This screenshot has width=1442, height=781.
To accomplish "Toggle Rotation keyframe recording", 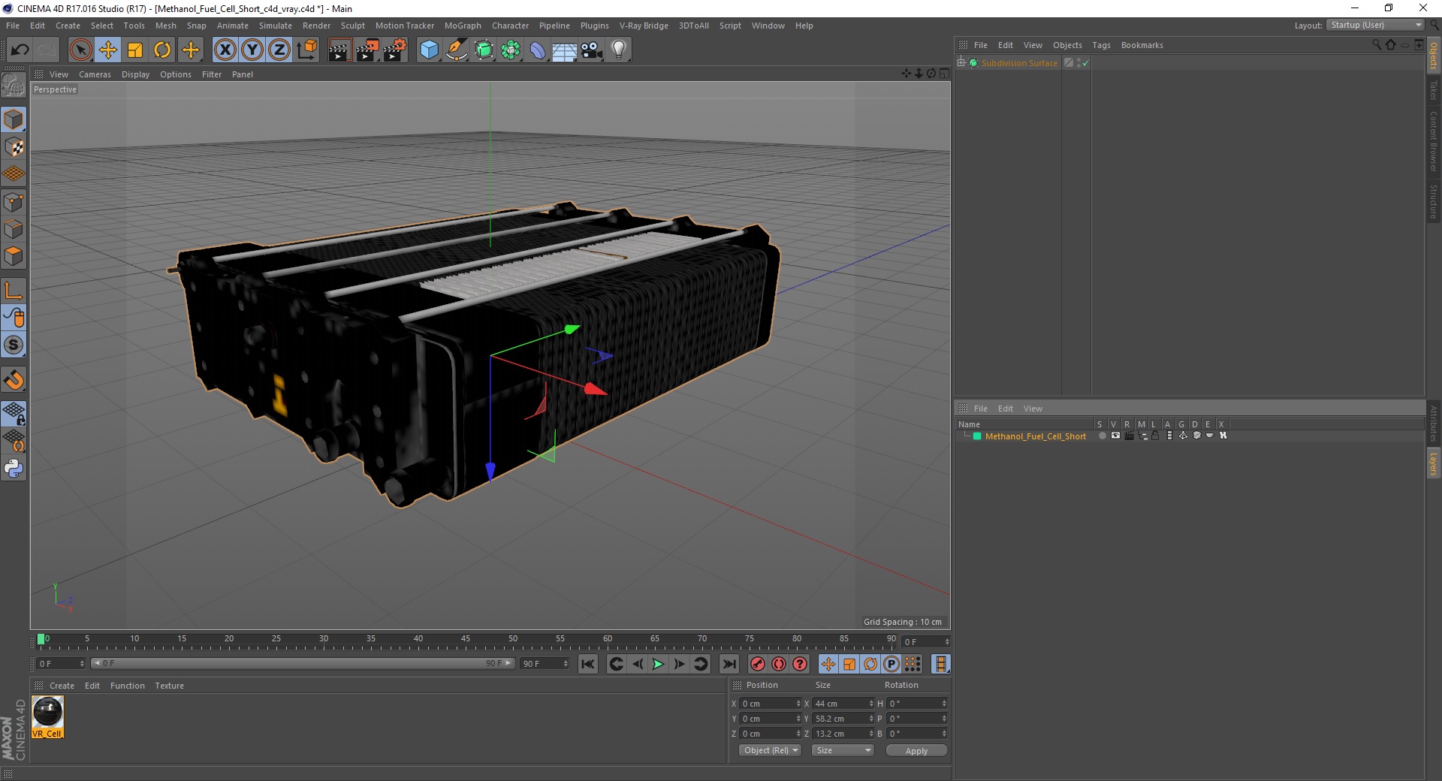I will (x=870, y=664).
